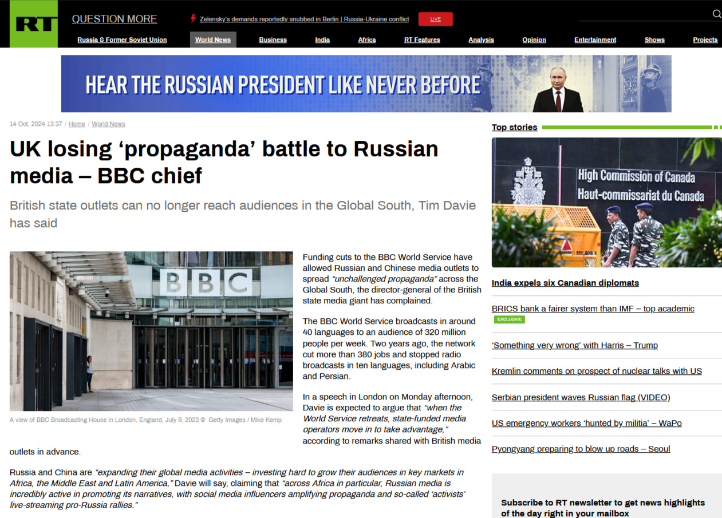Open the search magnifier icon
Viewport: 722px width, 518px height.
click(x=716, y=14)
